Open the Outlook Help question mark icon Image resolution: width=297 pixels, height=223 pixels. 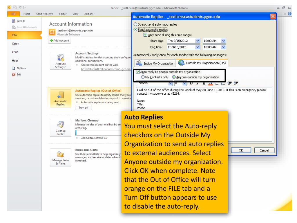tap(290, 14)
